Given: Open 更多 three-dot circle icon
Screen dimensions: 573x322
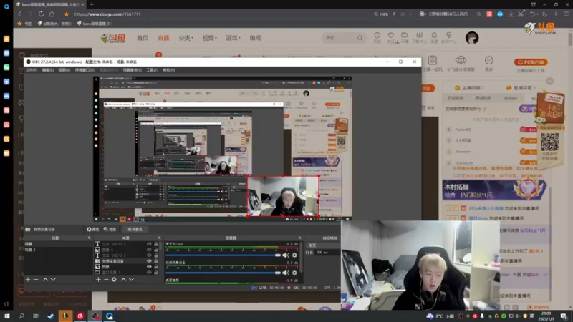Looking at the screenshot, I should point(489,60).
